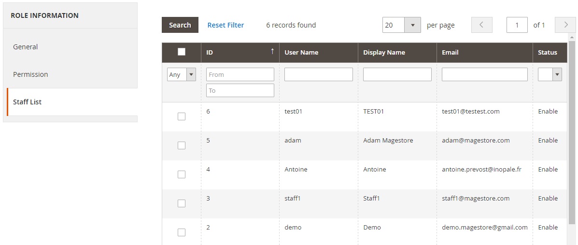Focus the ID From filter field
578x245 pixels.
click(240, 74)
